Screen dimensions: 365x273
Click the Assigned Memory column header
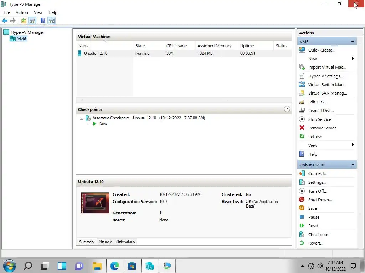216,46
